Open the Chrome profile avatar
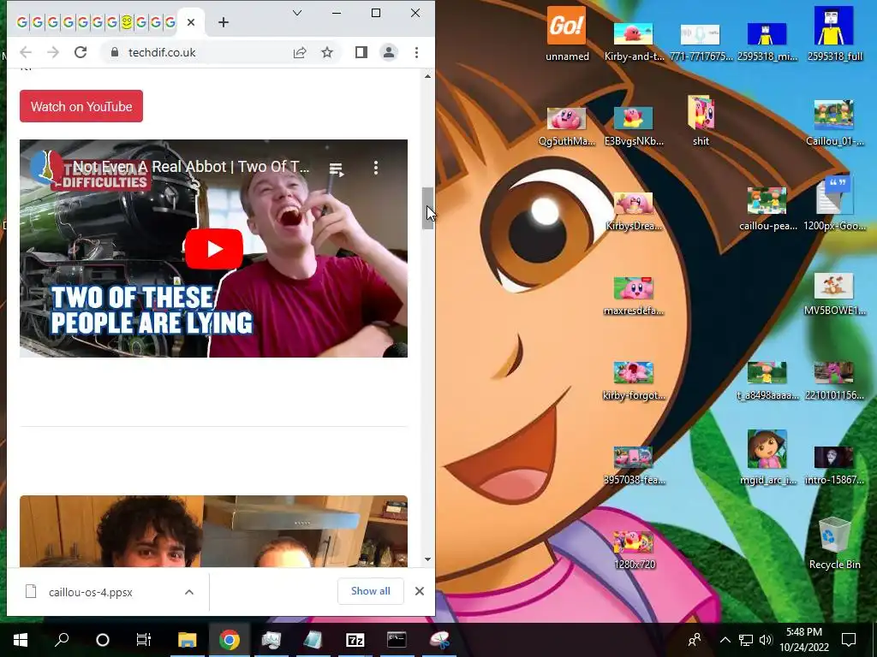The width and height of the screenshot is (877, 657). [389, 52]
